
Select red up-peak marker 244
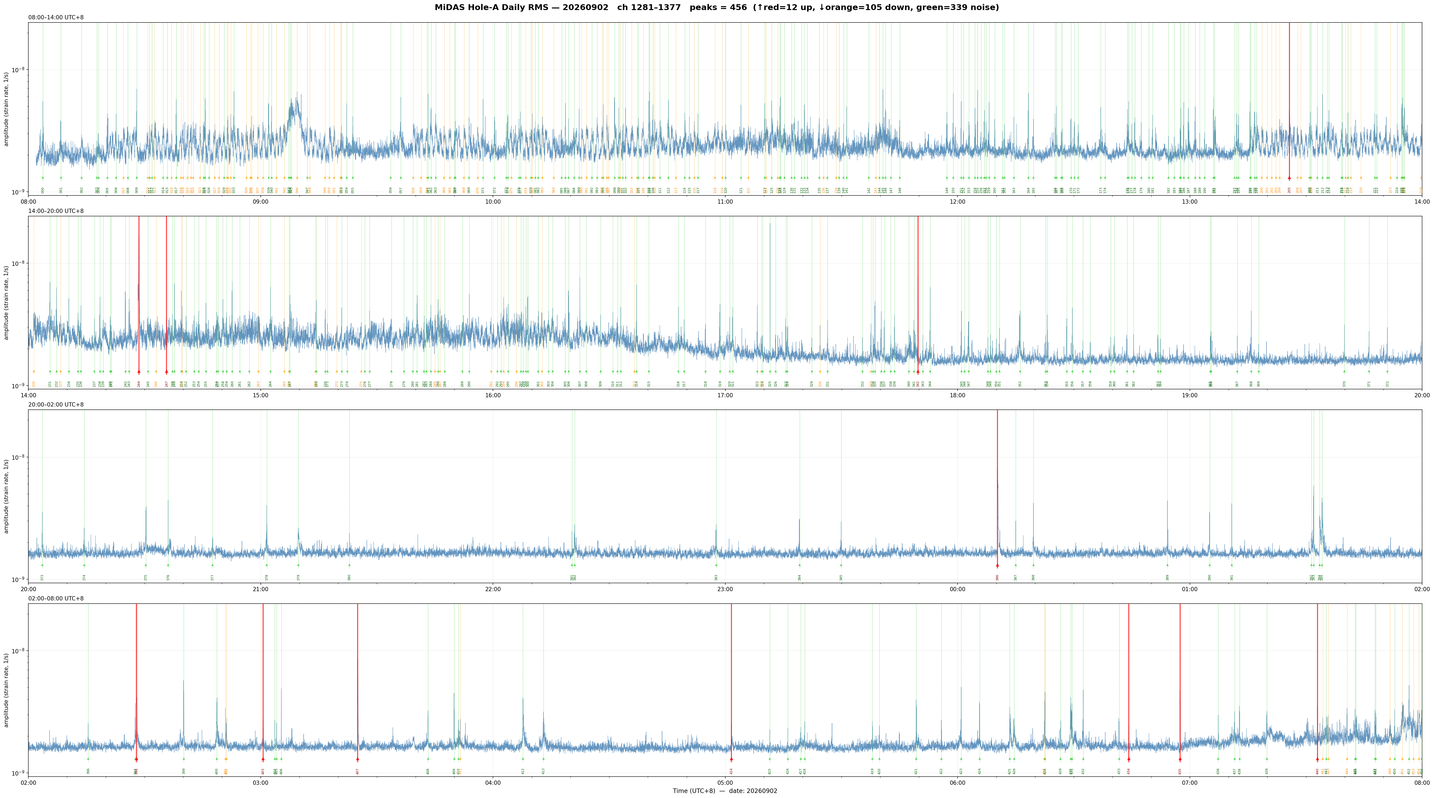click(139, 371)
